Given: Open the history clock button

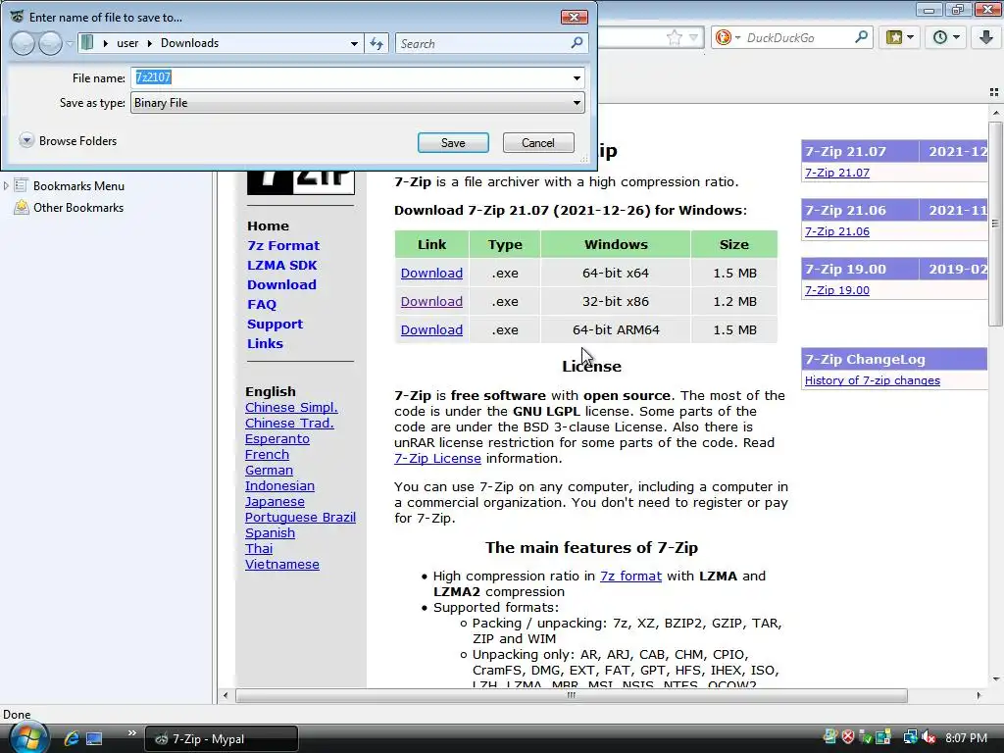Looking at the screenshot, I should [940, 37].
